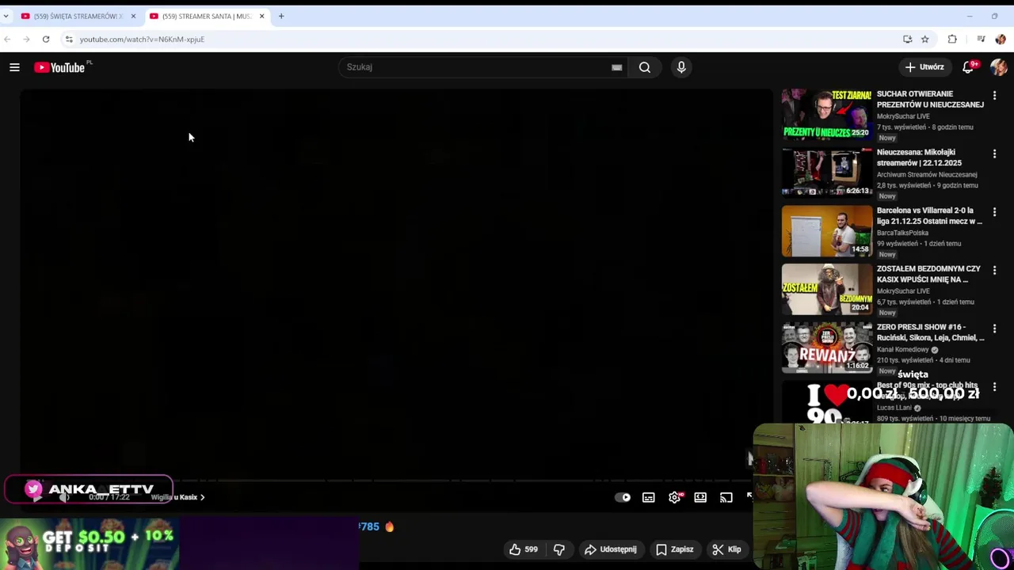1014x570 pixels.
Task: Open SUCHAR OTWIERANIE PREZENTÓW thumbnail
Action: [x=827, y=115]
